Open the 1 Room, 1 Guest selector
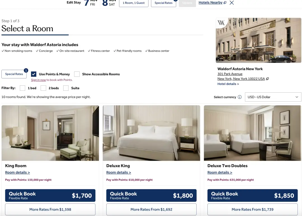Image resolution: width=302 pixels, height=216 pixels. click(134, 3)
